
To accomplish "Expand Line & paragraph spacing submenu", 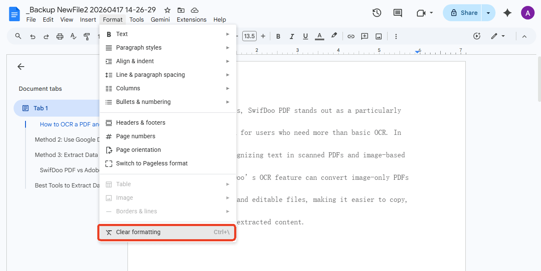I will pyautogui.click(x=167, y=75).
